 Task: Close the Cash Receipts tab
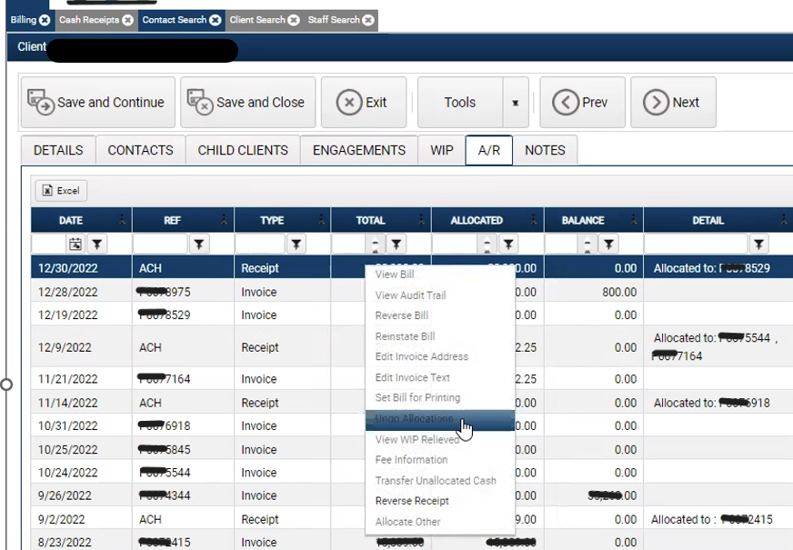click(x=128, y=20)
